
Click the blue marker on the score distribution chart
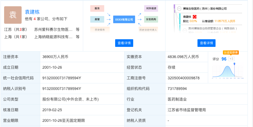click(x=234, y=64)
